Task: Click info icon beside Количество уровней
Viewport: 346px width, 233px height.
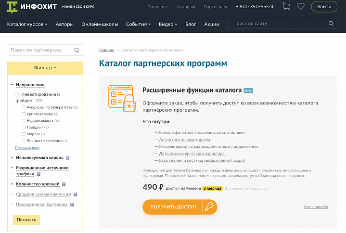Action: tap(64, 184)
